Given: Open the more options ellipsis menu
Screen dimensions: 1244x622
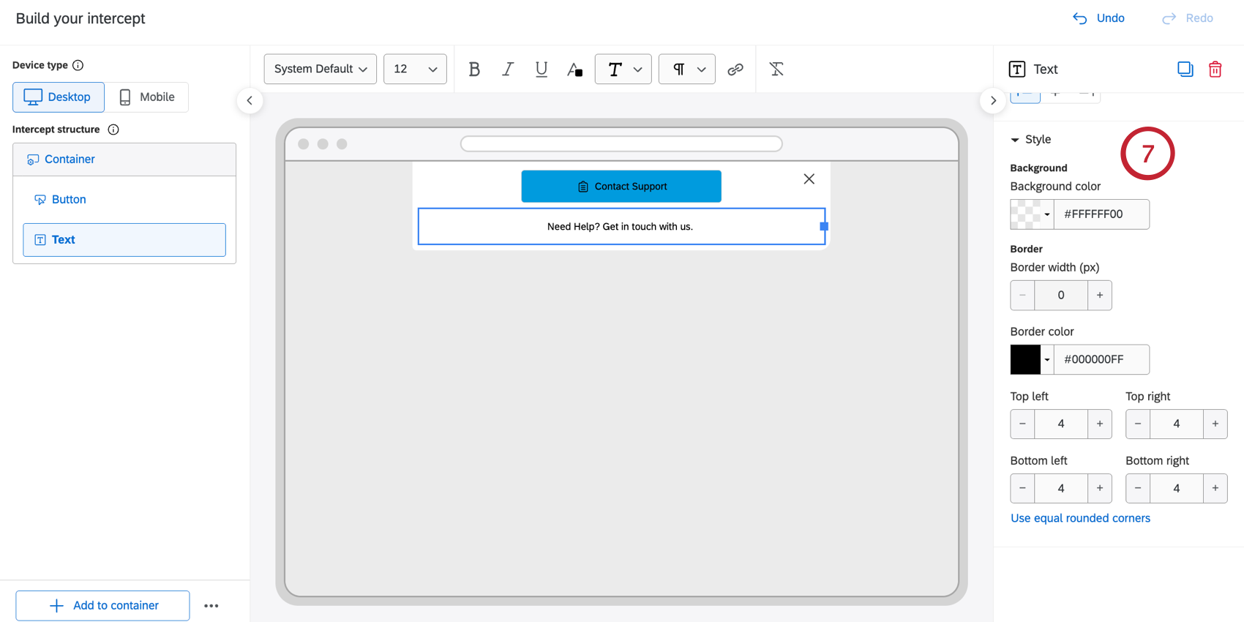Looking at the screenshot, I should tap(211, 606).
